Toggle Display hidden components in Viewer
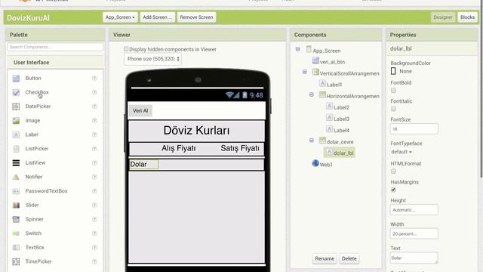This screenshot has width=483, height=272. pyautogui.click(x=126, y=49)
